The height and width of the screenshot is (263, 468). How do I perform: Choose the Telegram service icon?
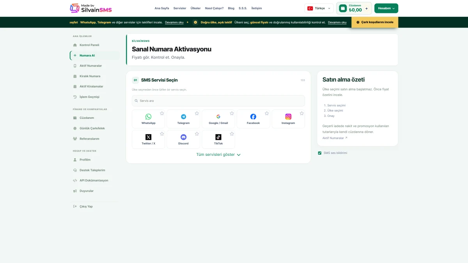pyautogui.click(x=183, y=116)
